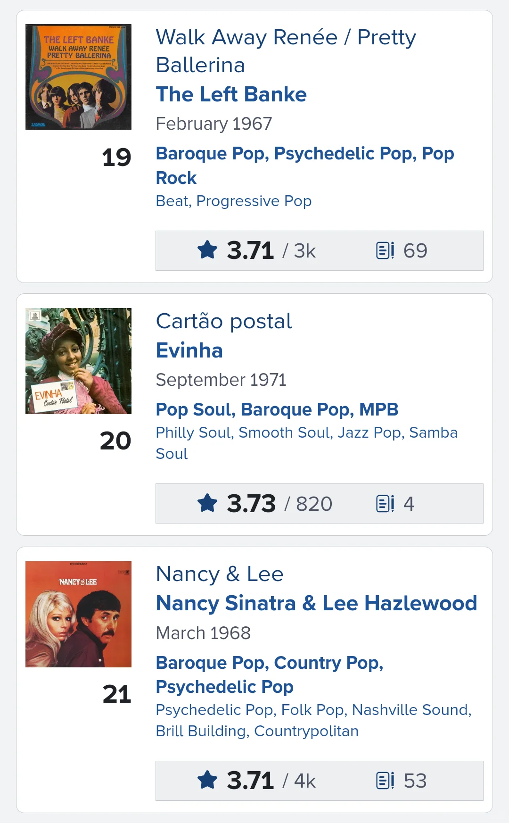509x823 pixels.
Task: Click the reviews icon for Cartão postal
Action: point(385,504)
